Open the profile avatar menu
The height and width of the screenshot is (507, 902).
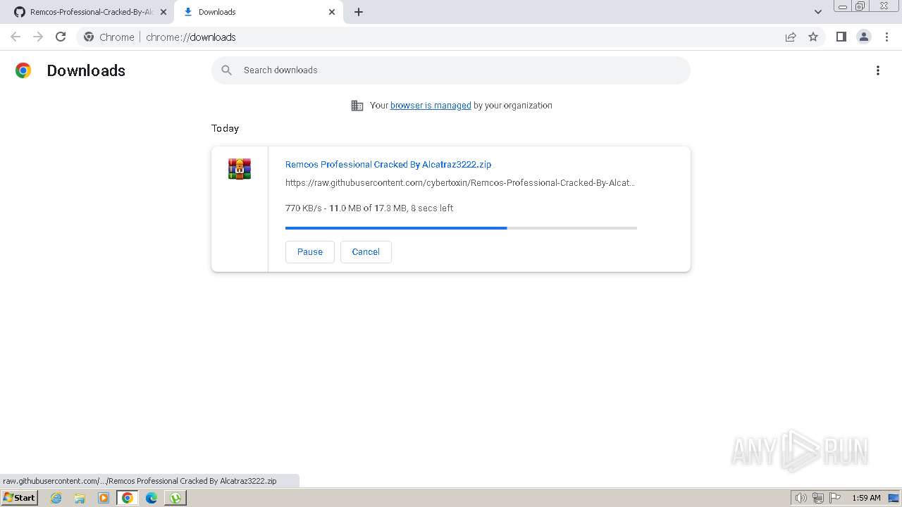tap(863, 37)
